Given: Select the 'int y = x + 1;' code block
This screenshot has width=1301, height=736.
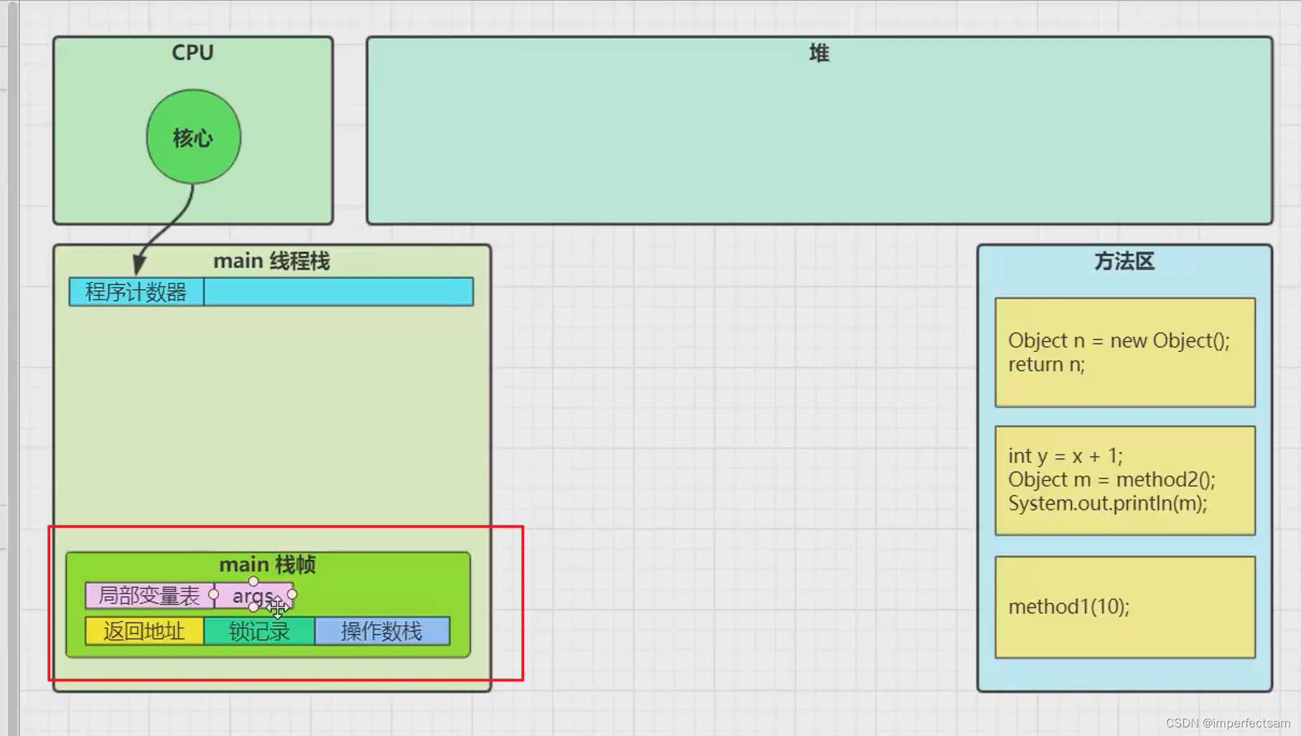Looking at the screenshot, I should tap(1125, 480).
